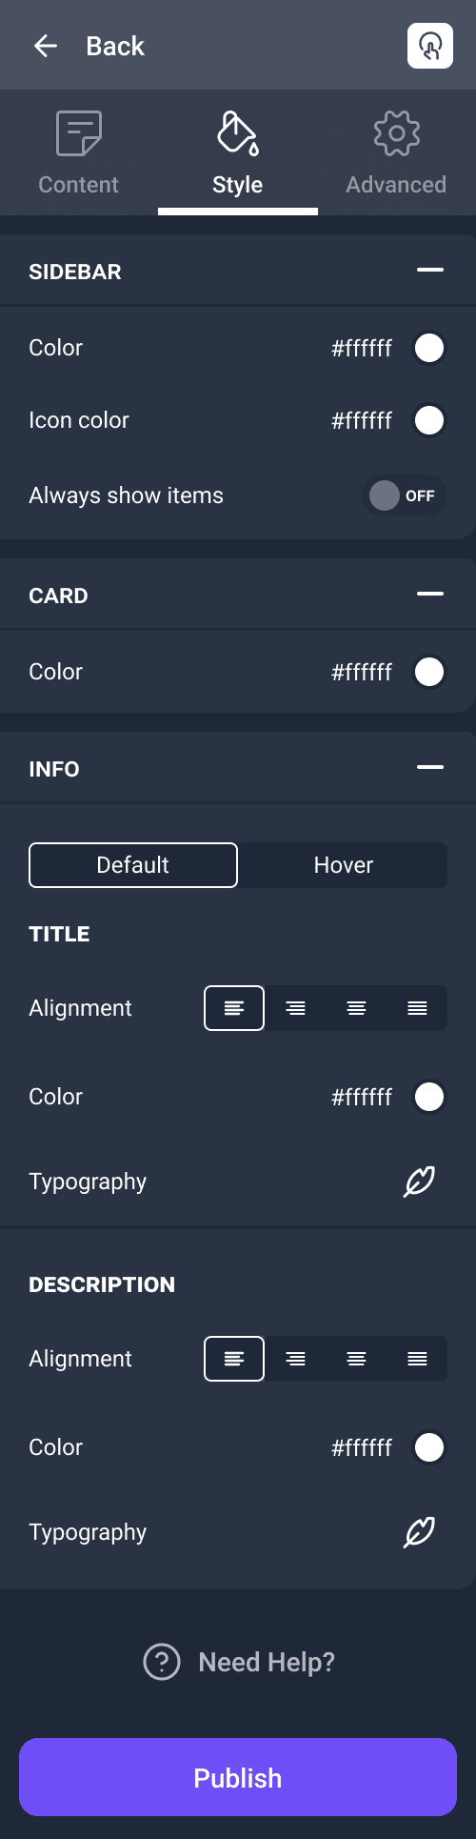Select the Default state option
The image size is (476, 1839).
(x=133, y=865)
